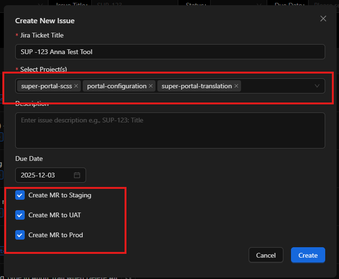Image resolution: width=339 pixels, height=279 pixels.
Task: Uncheck Create MR to UAT
Action: [20, 215]
